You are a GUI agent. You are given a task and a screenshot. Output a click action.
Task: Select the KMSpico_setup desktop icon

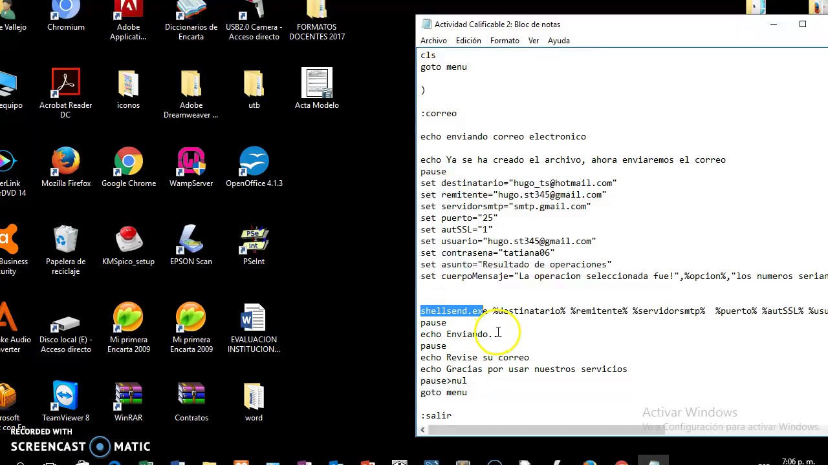click(x=128, y=245)
